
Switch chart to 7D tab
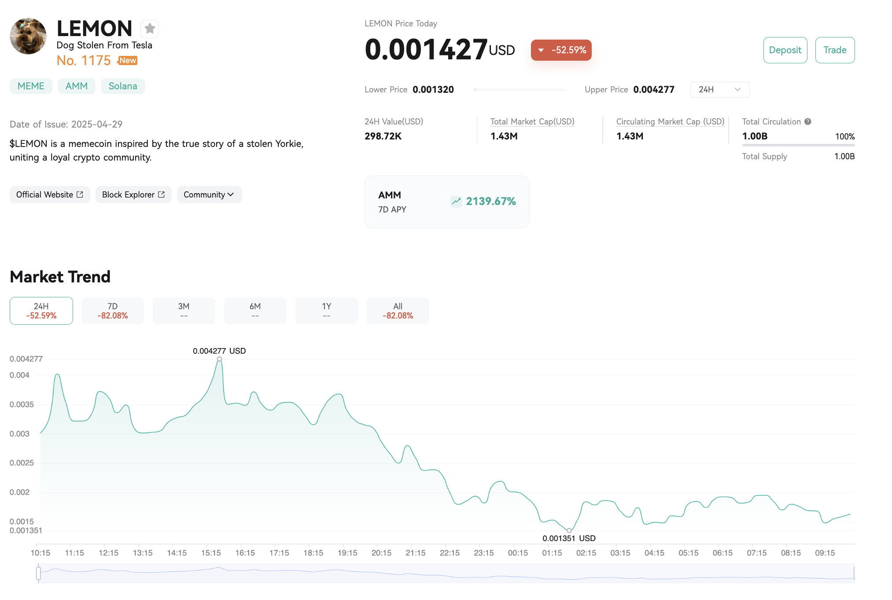coord(113,311)
